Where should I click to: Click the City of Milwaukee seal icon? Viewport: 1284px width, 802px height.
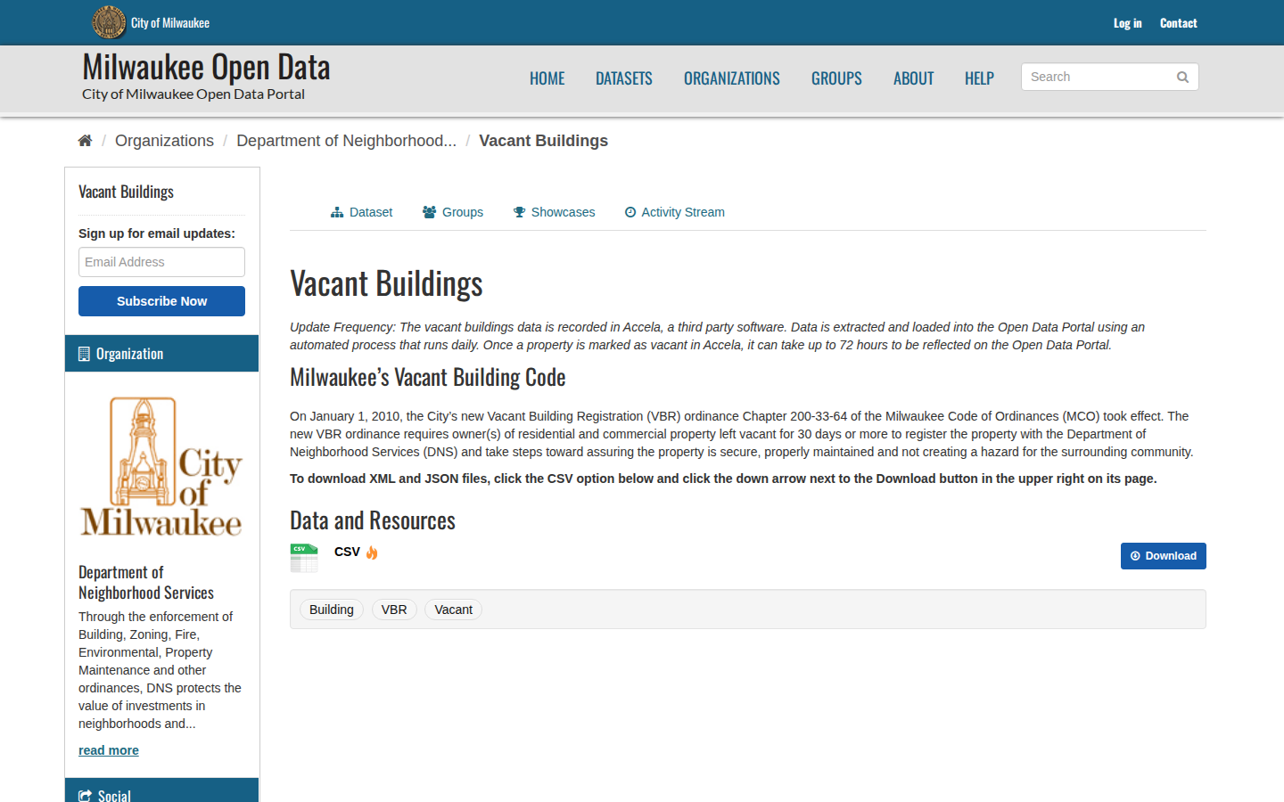click(x=109, y=22)
